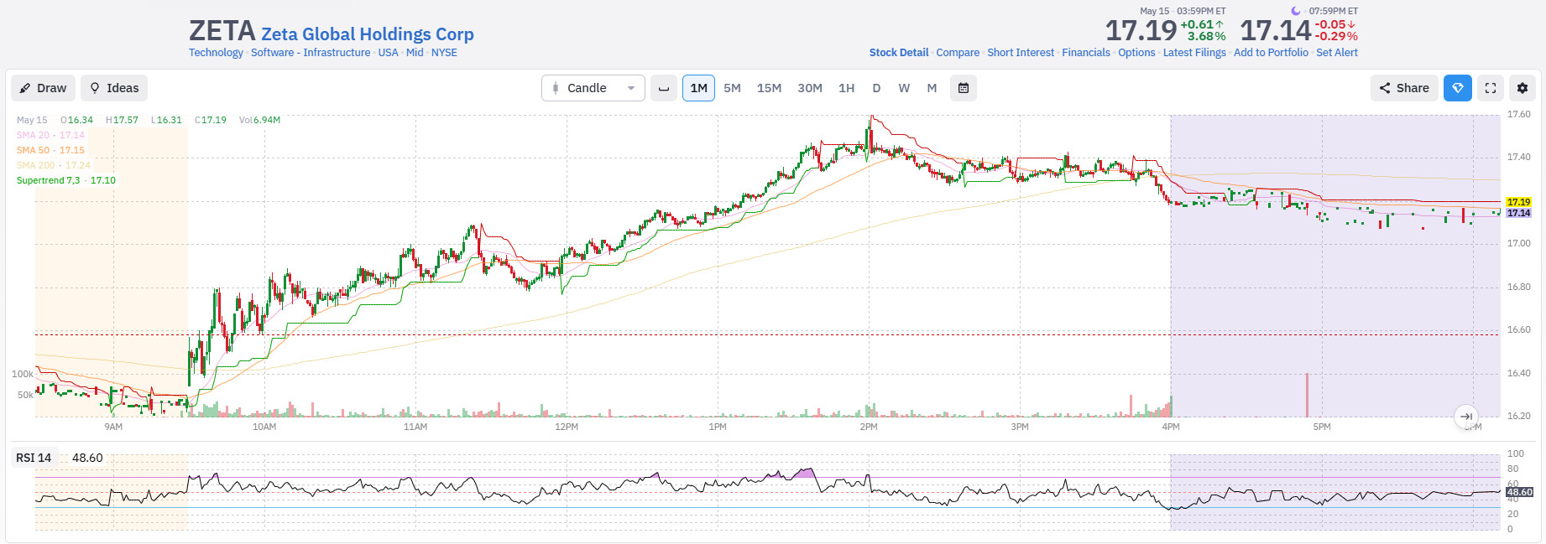The image size is (1546, 544).
Task: Open the Technology sector link
Action: 216,53
